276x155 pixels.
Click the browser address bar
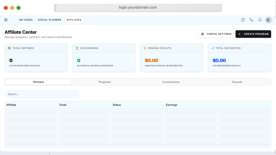138,8
